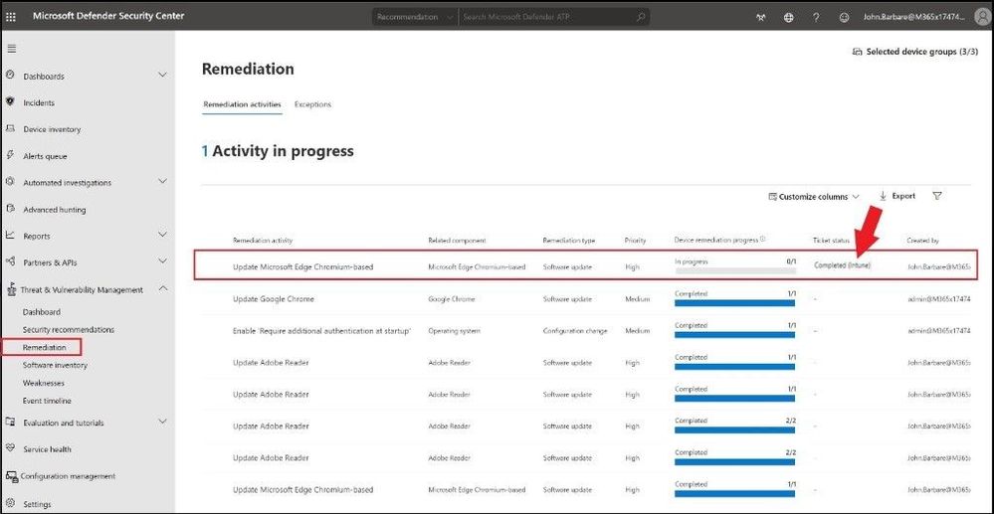Open the Recommendation search scope dropdown
Viewport: 994px width, 514px height.
[415, 17]
